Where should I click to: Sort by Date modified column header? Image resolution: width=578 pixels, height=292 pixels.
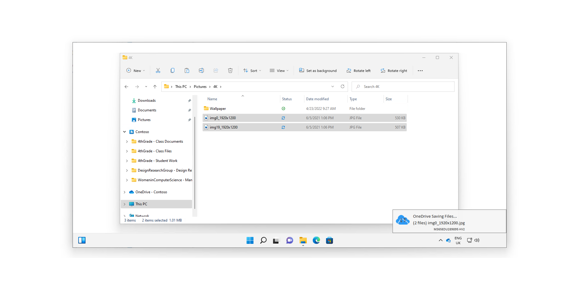[x=317, y=99]
